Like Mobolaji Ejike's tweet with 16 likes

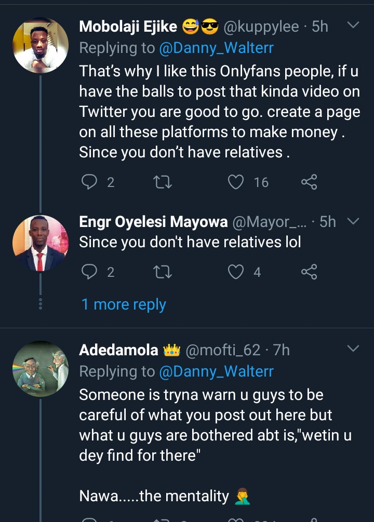tap(237, 182)
